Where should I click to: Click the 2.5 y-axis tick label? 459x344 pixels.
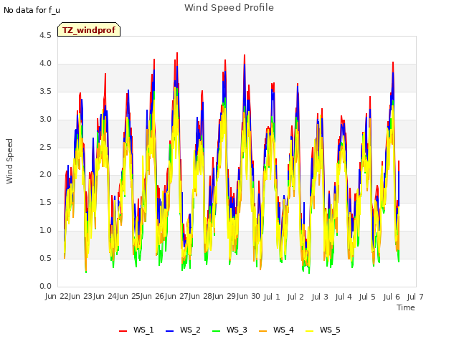point(45,147)
